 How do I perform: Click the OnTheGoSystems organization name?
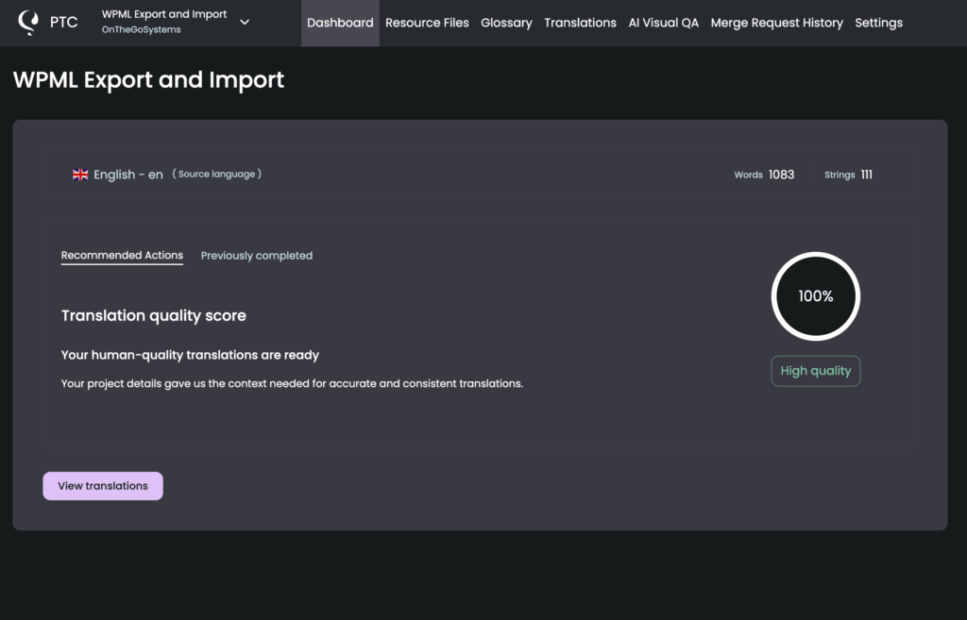coord(142,29)
